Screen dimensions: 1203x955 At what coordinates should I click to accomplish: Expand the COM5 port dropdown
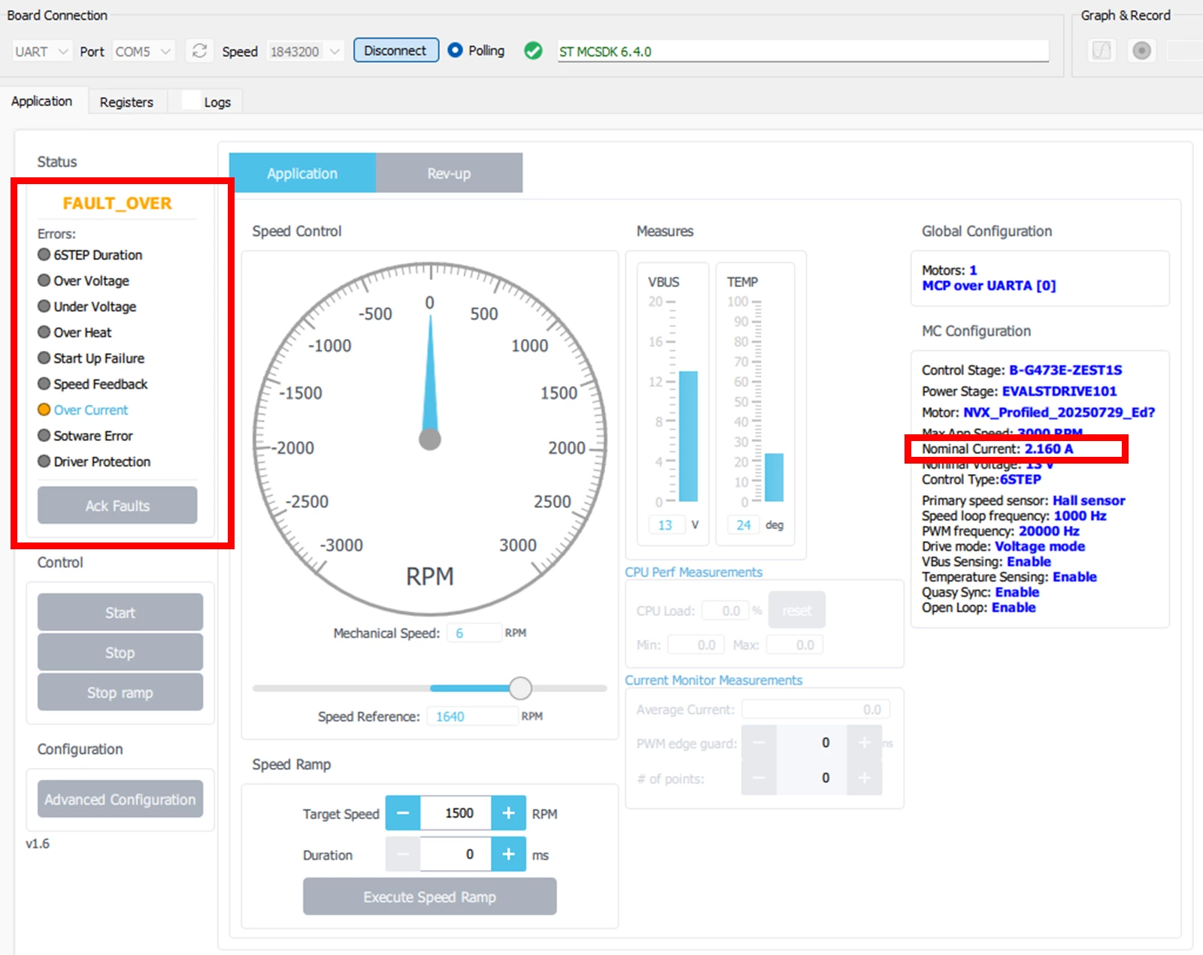[x=144, y=51]
